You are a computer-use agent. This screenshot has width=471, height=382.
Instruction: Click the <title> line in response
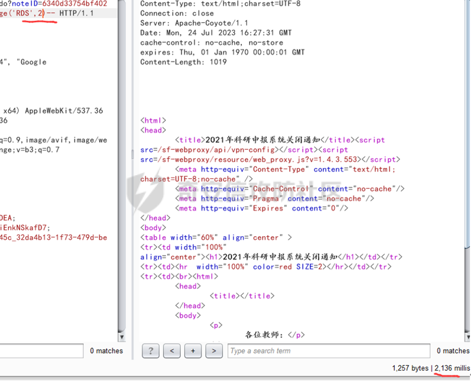(x=280, y=140)
